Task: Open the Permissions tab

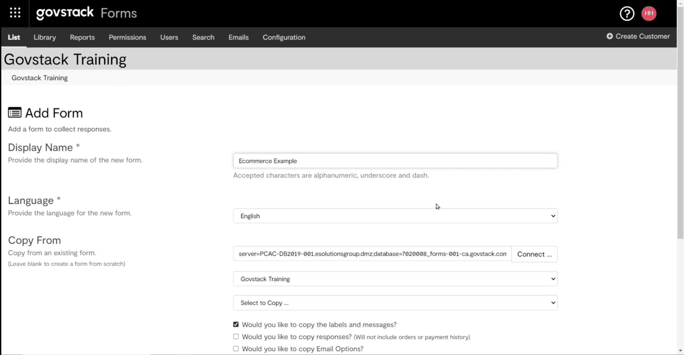Action: 128,37
